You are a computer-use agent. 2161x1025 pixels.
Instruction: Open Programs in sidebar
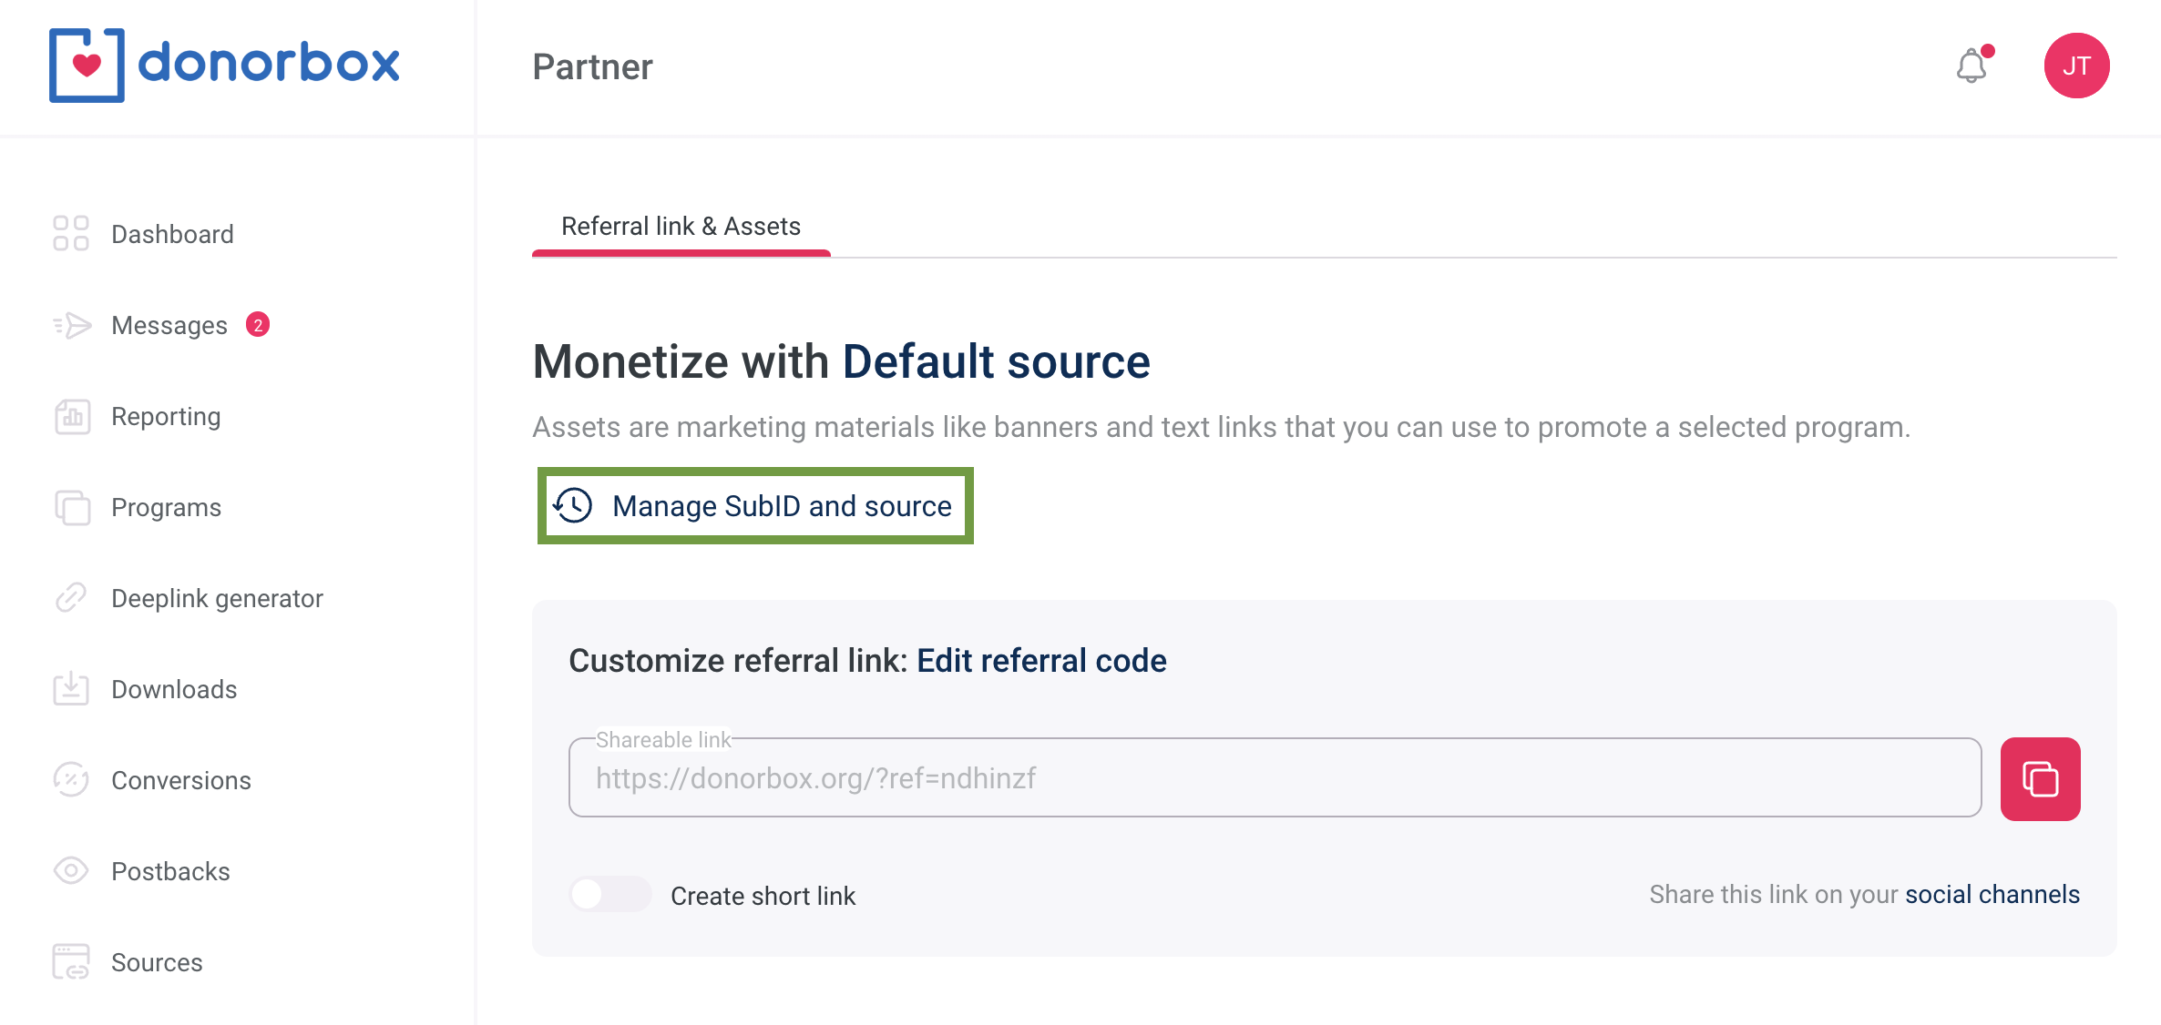pyautogui.click(x=166, y=508)
